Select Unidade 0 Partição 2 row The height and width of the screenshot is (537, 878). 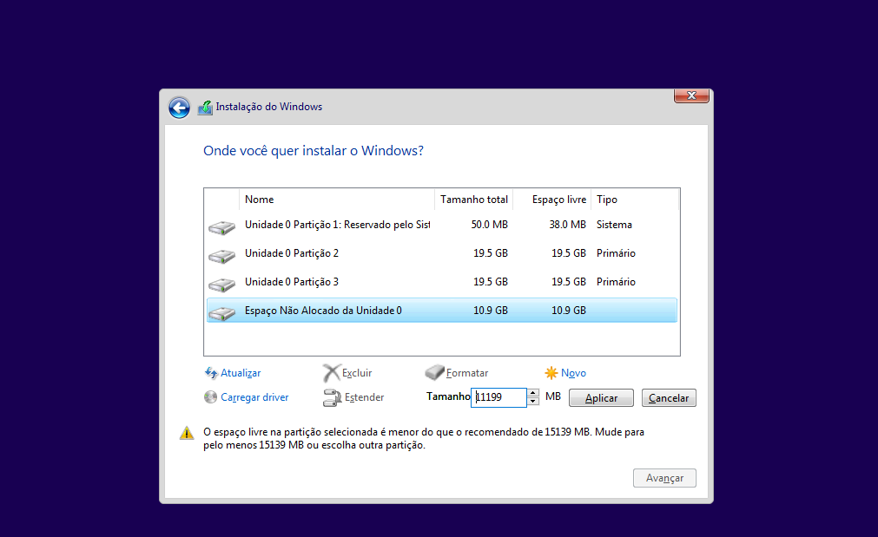pos(442,253)
